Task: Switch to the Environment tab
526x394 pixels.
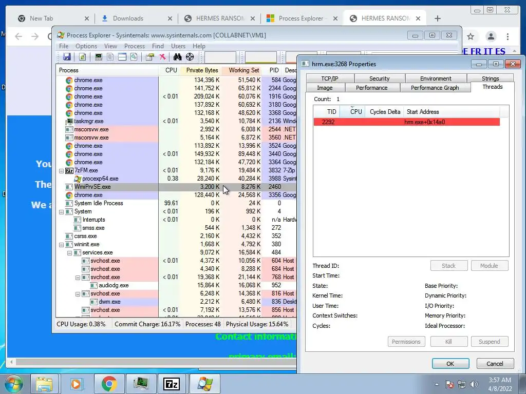Action: tap(436, 78)
